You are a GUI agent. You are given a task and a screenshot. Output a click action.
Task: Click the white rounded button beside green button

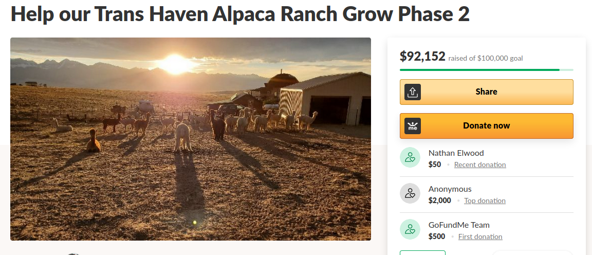tap(532, 253)
